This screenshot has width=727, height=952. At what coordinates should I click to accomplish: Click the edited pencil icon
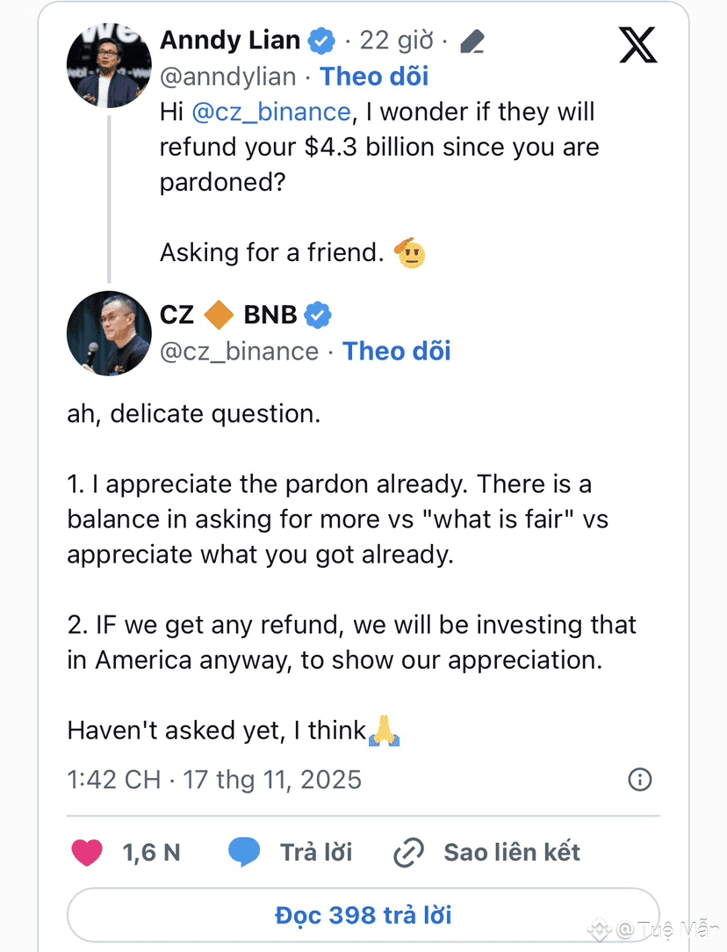[472, 40]
